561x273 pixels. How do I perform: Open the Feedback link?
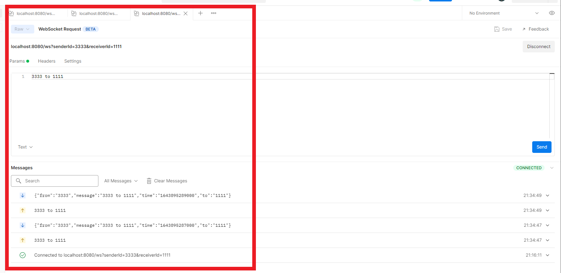pyautogui.click(x=535, y=29)
